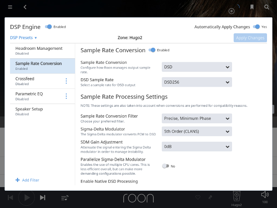
Task: Click the roon logo in the footer
Action: point(138,198)
